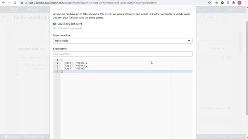Screen dimensions: 248x139
Task: Open the Actions dropdown behind the dialog
Action: 218,49
